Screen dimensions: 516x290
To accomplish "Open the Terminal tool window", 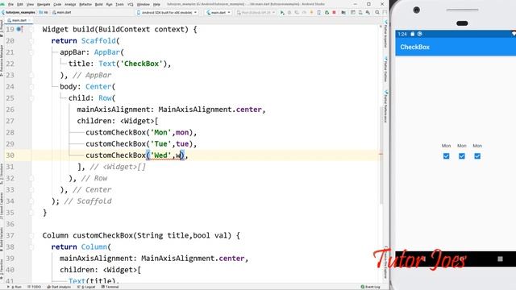I will tap(110, 287).
